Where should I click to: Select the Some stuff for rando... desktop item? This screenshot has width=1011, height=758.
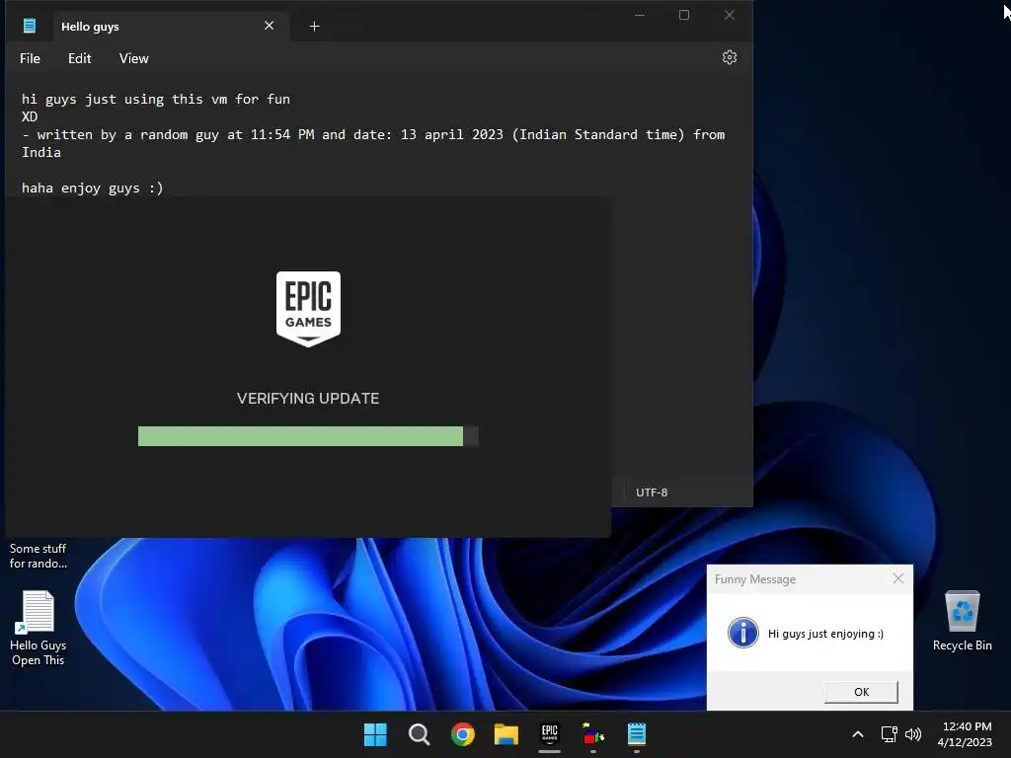[x=39, y=556]
